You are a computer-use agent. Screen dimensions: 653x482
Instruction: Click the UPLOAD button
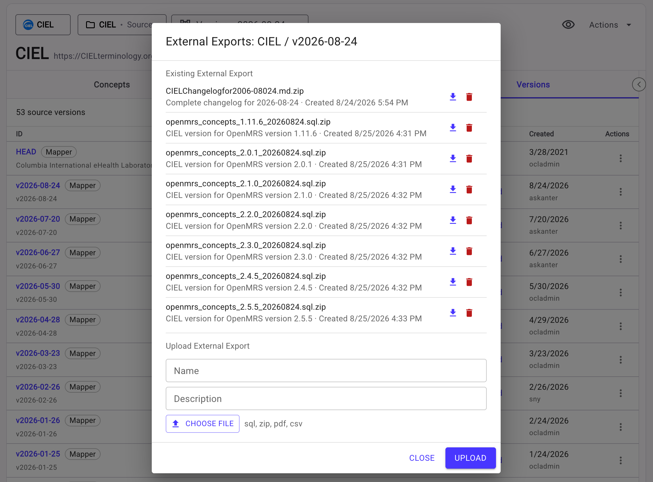click(470, 458)
